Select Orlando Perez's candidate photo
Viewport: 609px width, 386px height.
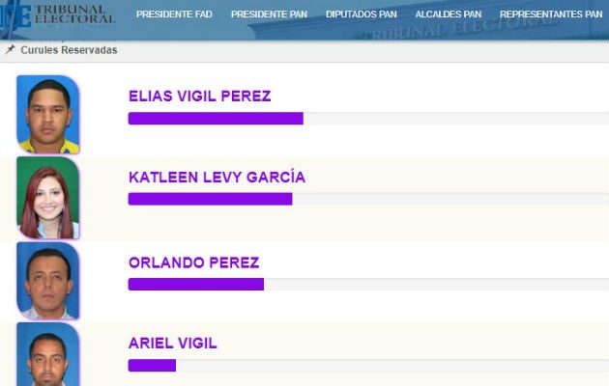(x=48, y=281)
